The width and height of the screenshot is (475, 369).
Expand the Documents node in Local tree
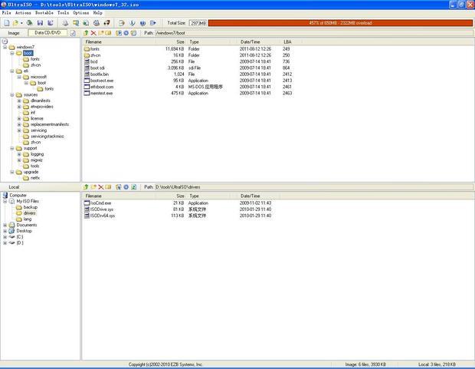[5, 226]
